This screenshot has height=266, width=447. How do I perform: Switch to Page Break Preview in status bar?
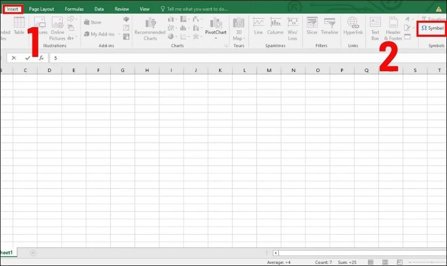pyautogui.click(x=400, y=262)
